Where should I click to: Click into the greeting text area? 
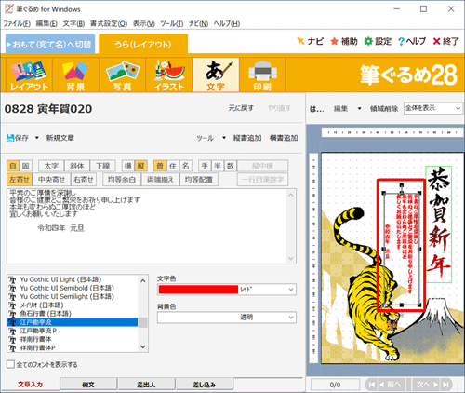148,226
